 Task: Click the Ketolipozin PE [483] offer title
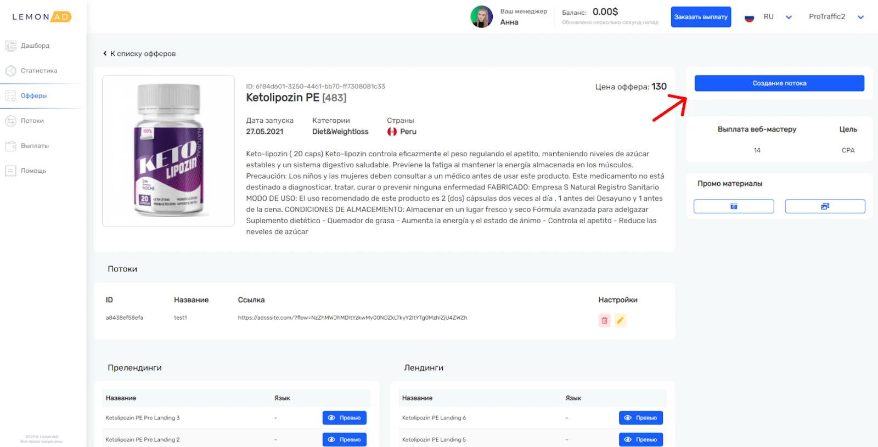point(296,98)
